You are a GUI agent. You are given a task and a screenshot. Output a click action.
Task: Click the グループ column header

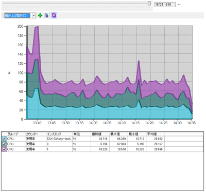click(x=15, y=134)
